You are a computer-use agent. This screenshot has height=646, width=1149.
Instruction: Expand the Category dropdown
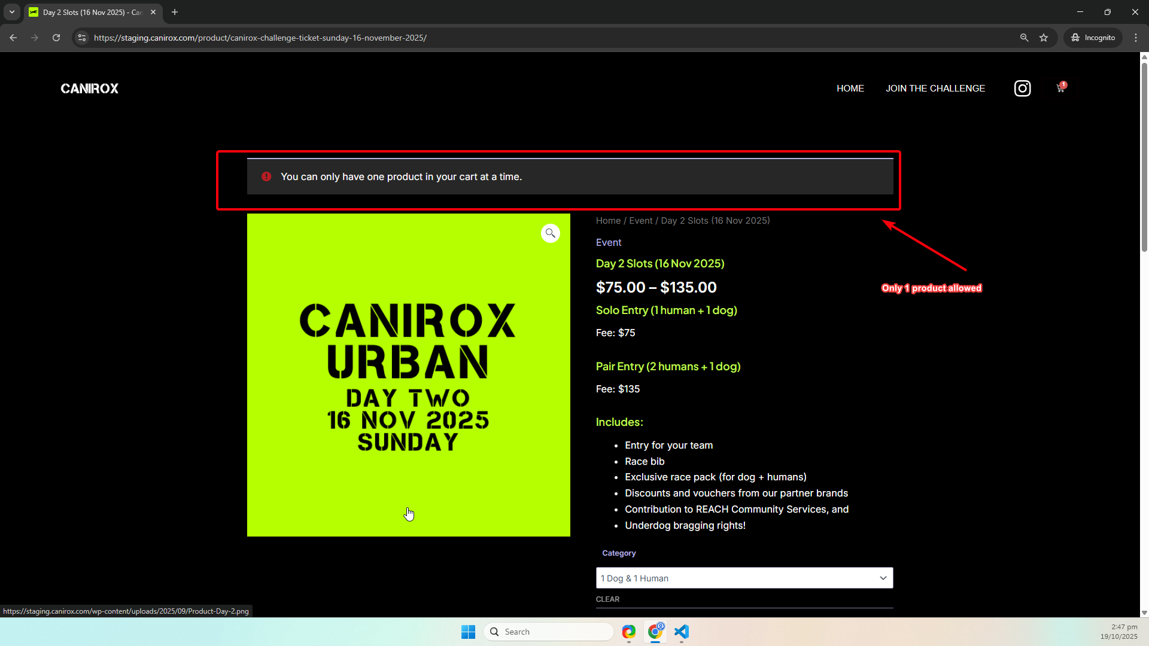[744, 578]
